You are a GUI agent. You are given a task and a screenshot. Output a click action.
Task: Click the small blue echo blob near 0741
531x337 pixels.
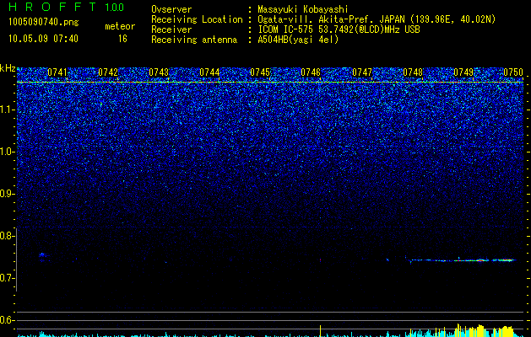[42, 254]
